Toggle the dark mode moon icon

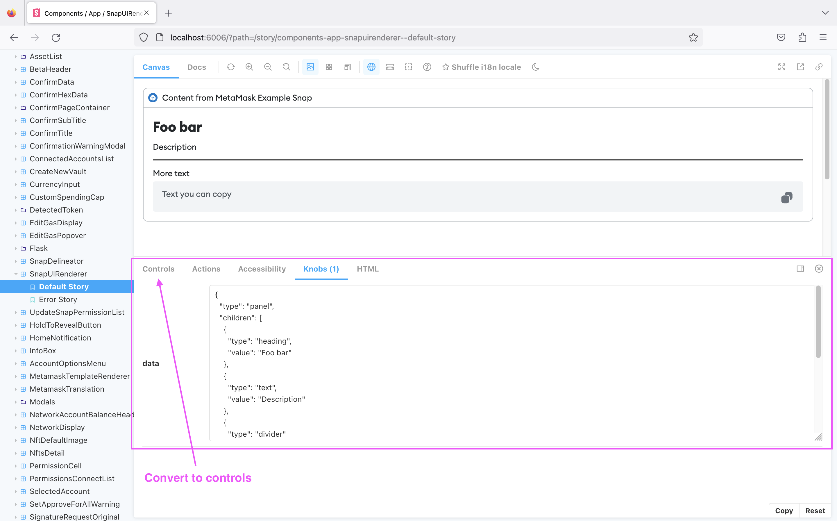click(x=535, y=67)
